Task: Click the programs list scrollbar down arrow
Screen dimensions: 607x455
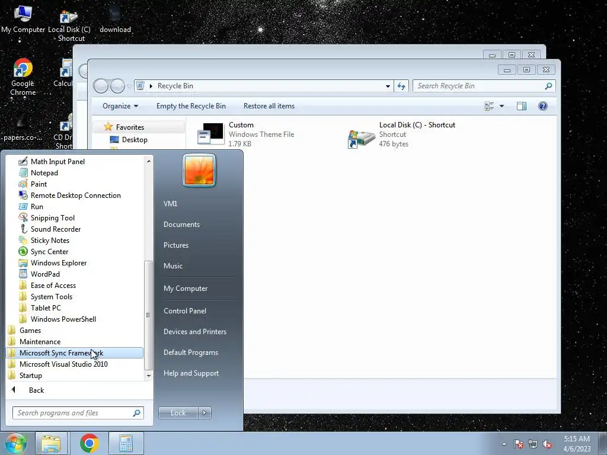Action: click(x=148, y=376)
